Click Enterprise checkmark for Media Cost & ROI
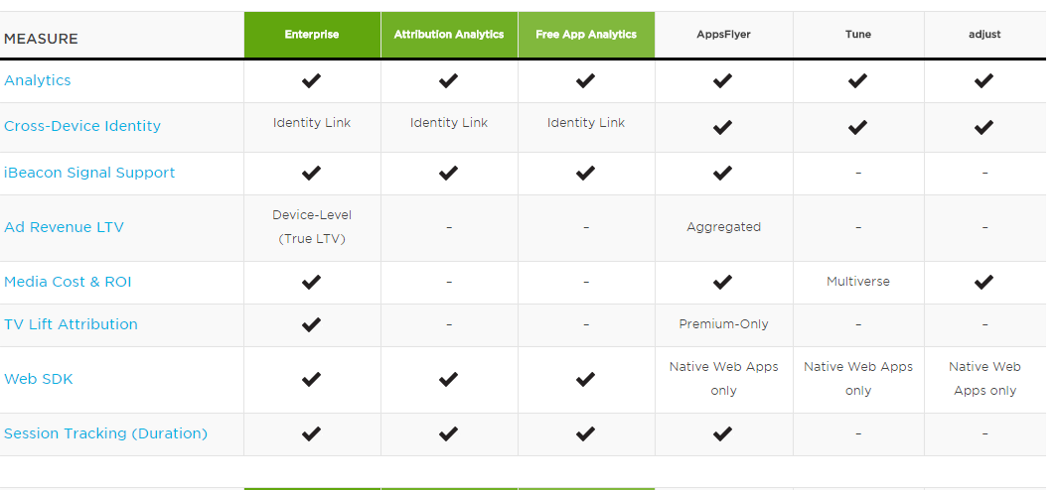This screenshot has width=1058, height=490. (312, 282)
